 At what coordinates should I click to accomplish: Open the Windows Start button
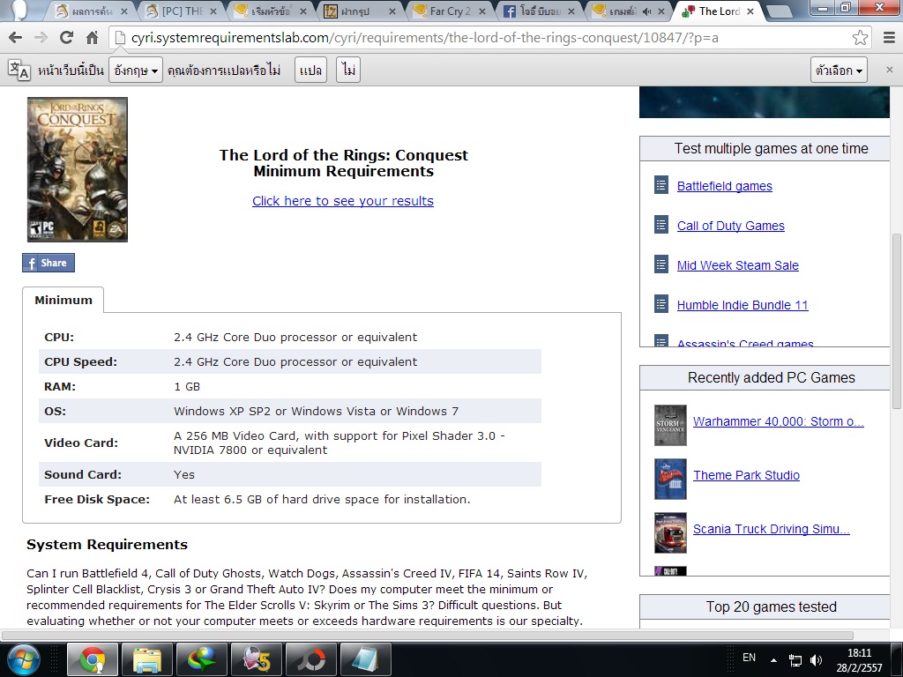point(23,659)
